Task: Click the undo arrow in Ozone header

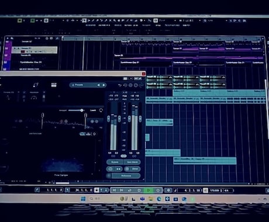Action: coord(120,85)
